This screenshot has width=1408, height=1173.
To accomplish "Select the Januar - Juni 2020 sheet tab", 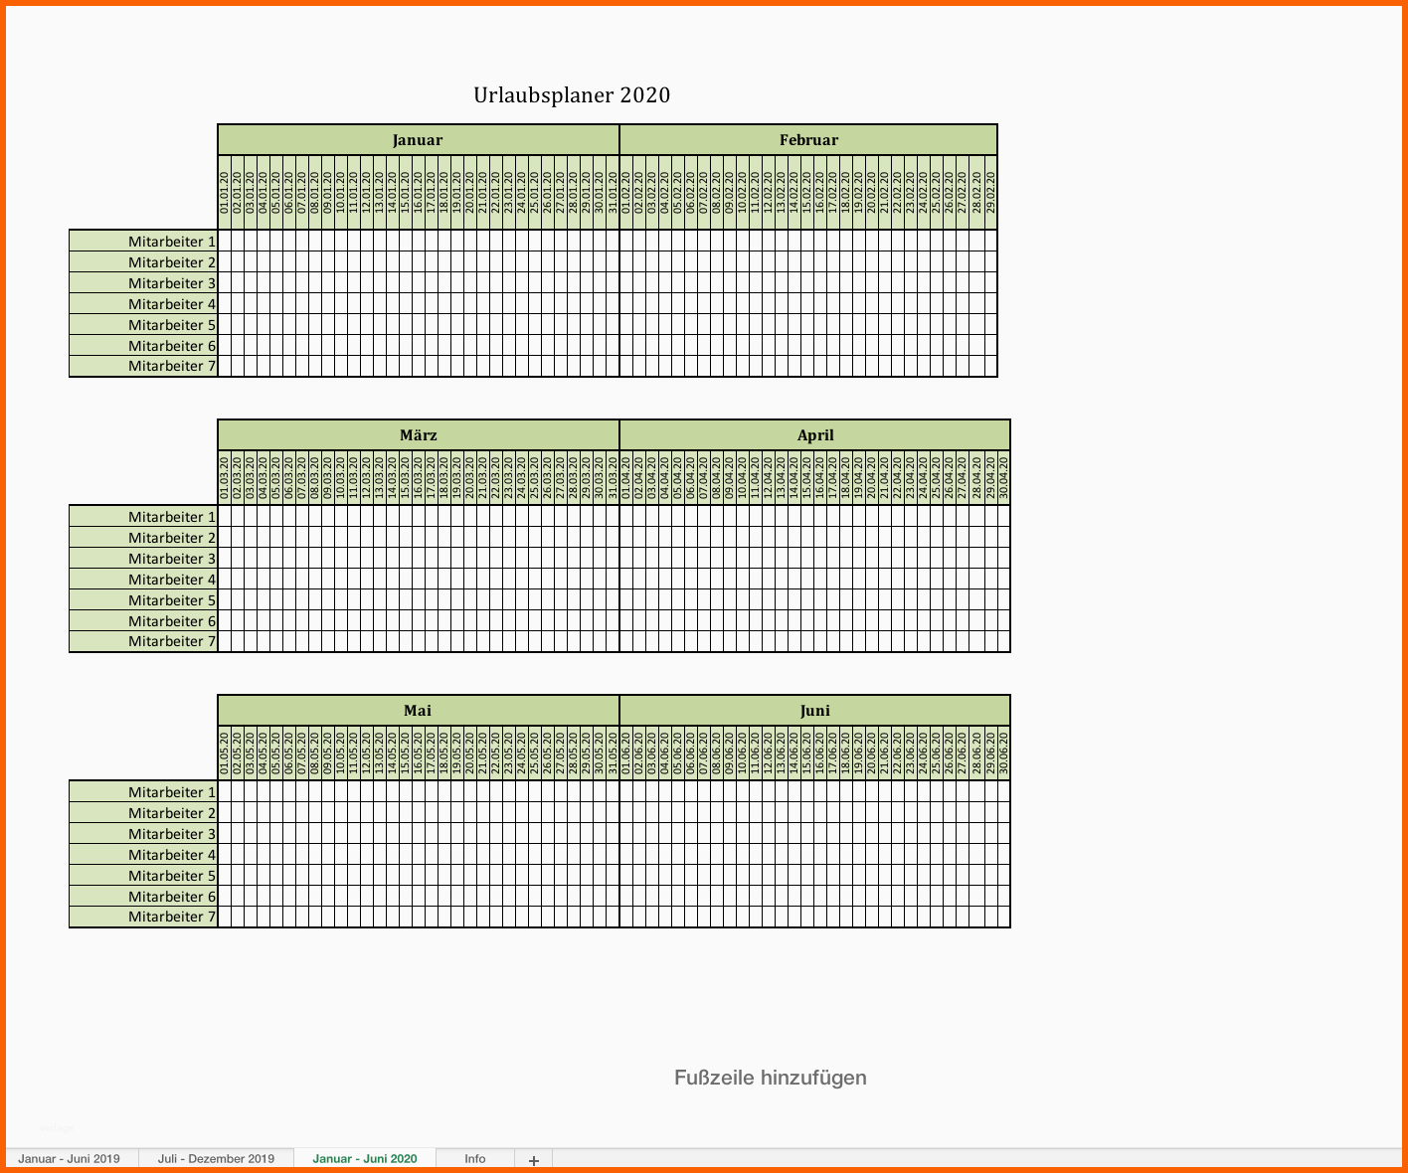I will [x=364, y=1159].
